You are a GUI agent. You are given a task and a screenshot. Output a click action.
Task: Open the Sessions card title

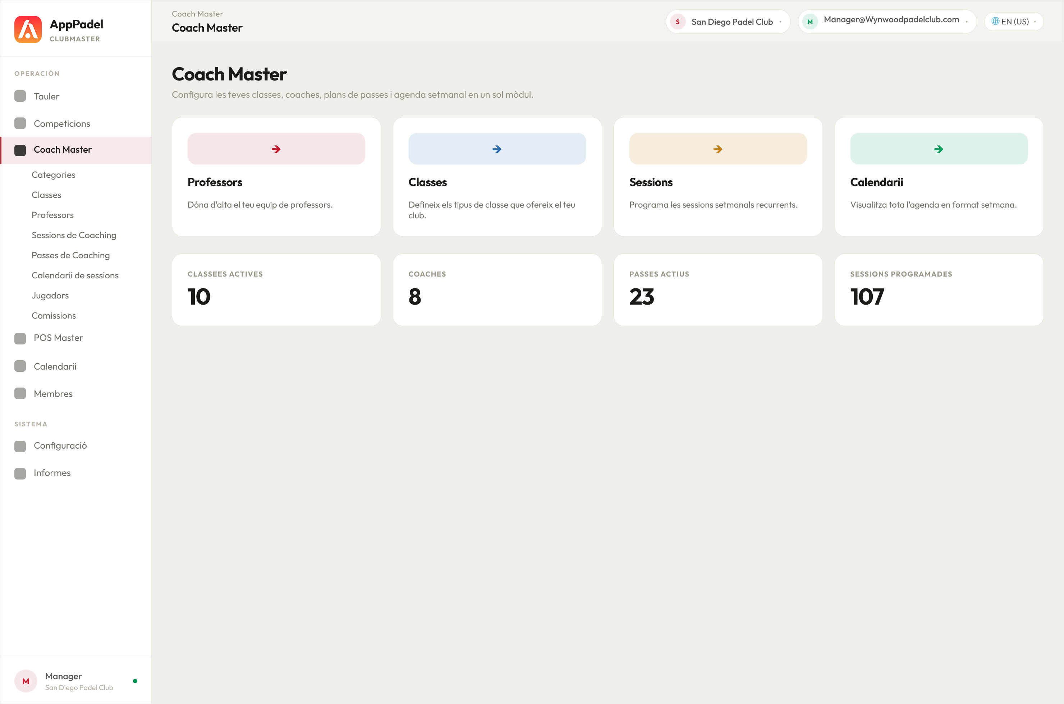click(x=651, y=182)
